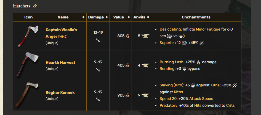
Task: Follow the Desiccating enchantment link
Action: 171,29
